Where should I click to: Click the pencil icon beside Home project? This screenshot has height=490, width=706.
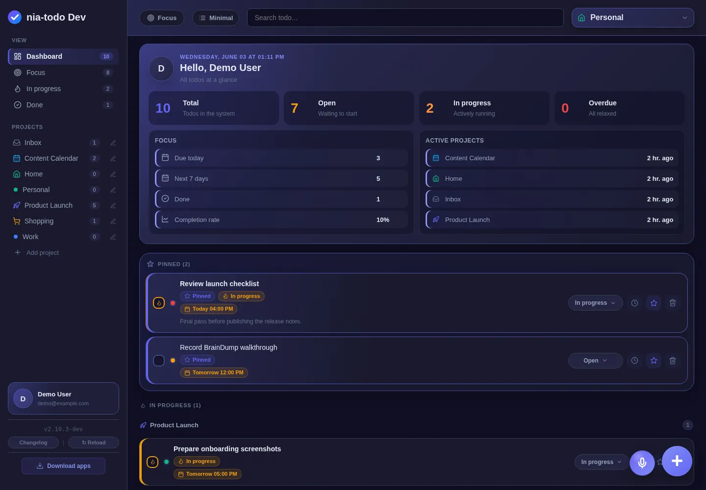[113, 174]
